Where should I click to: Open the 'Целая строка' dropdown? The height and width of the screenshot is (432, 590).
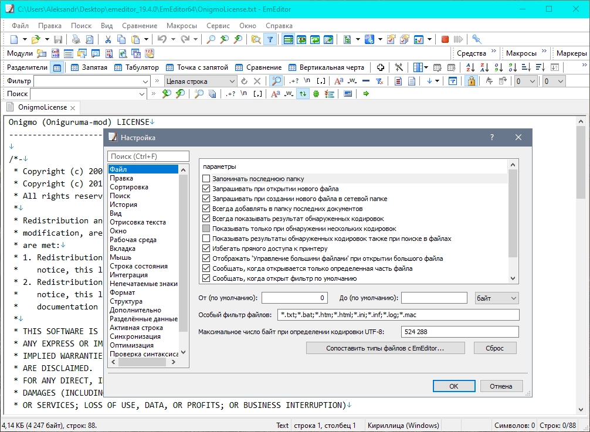point(200,81)
